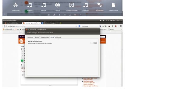
Task: Open the Dropbox indicator in top panel
Action: point(101,20)
